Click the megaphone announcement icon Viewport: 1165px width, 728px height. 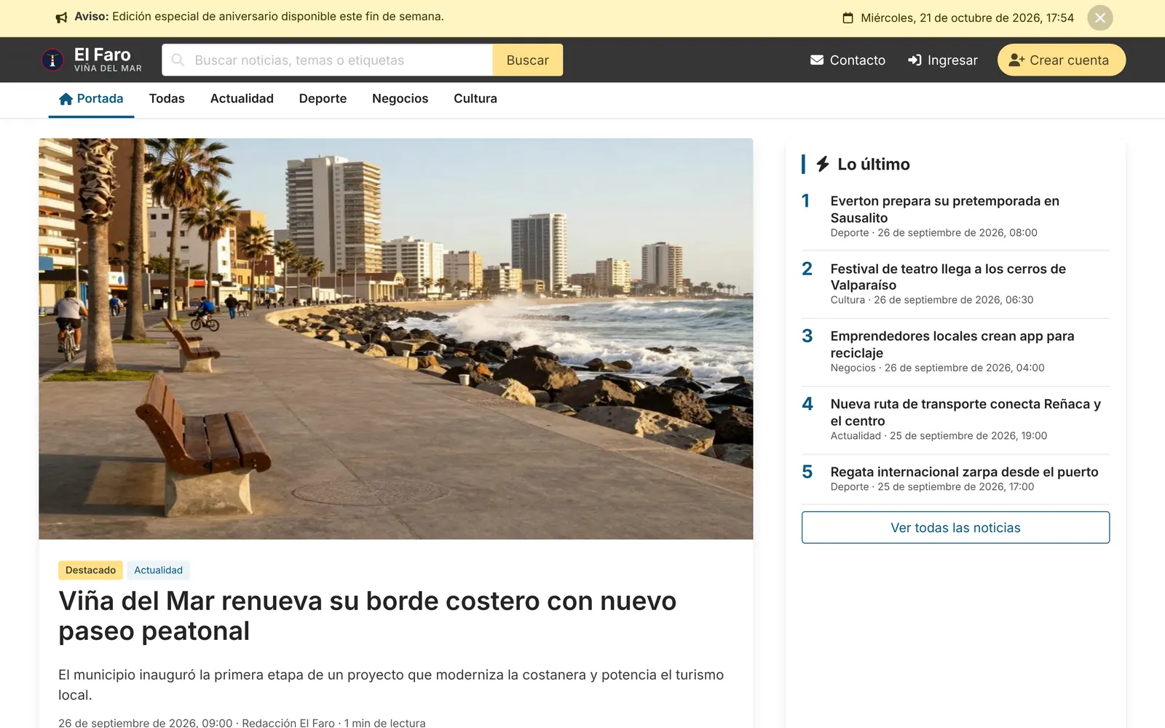[x=62, y=17]
